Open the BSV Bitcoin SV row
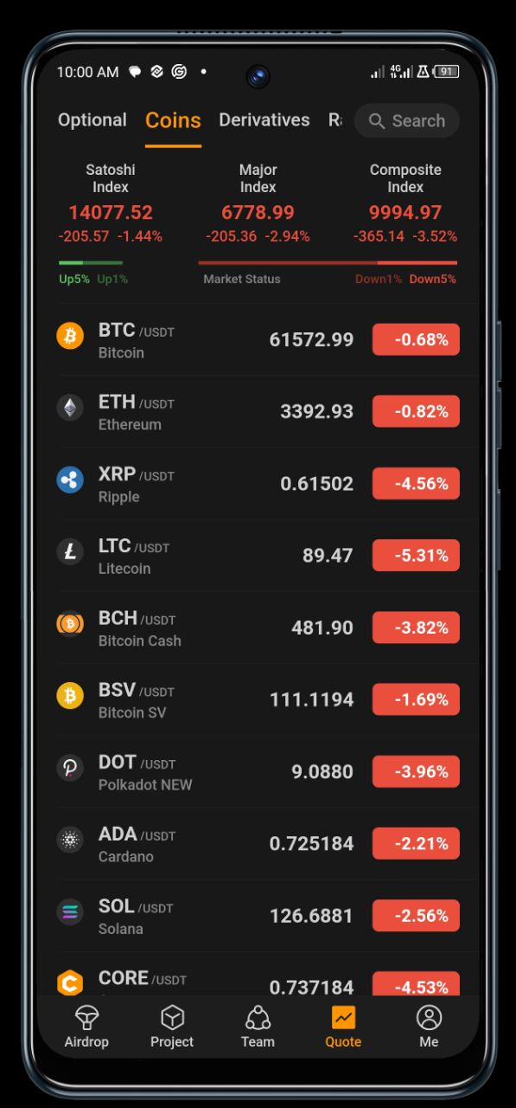This screenshot has width=516, height=1108. point(258,699)
